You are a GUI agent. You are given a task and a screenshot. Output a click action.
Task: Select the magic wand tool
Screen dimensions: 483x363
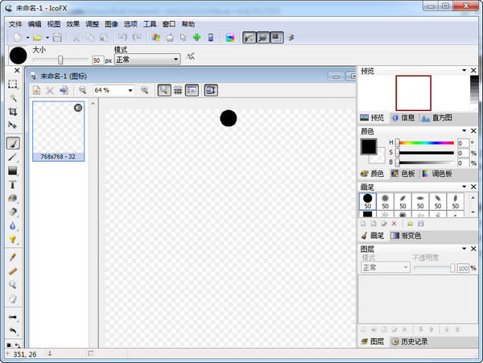click(x=13, y=98)
